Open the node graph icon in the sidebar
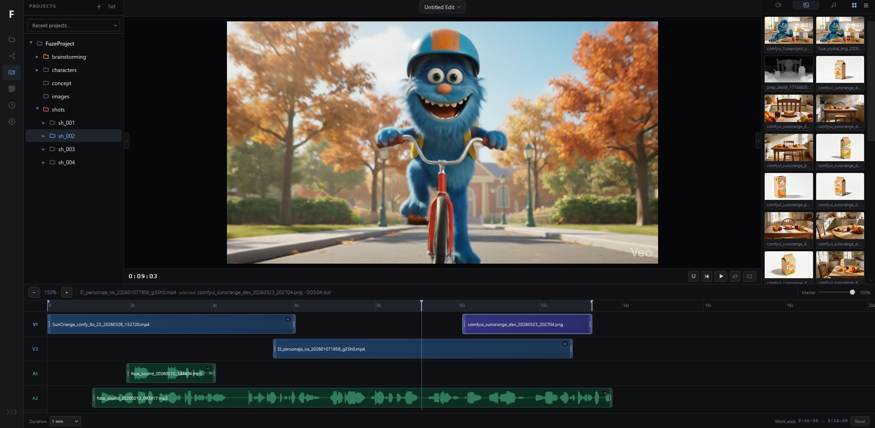Image resolution: width=875 pixels, height=428 pixels. [12, 56]
